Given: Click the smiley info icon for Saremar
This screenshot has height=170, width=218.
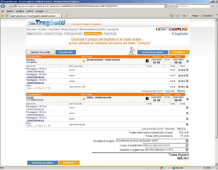Looking at the screenshot, I should pos(83,61).
